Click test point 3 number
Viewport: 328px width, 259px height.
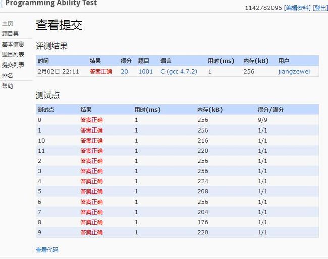click(39, 171)
